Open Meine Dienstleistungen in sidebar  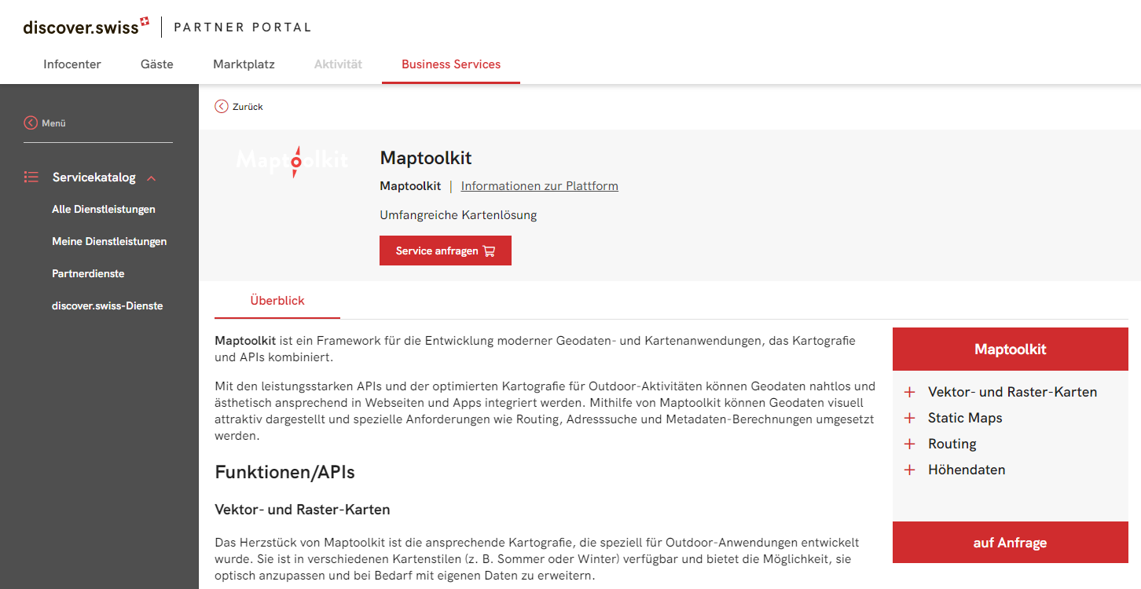pyautogui.click(x=109, y=241)
